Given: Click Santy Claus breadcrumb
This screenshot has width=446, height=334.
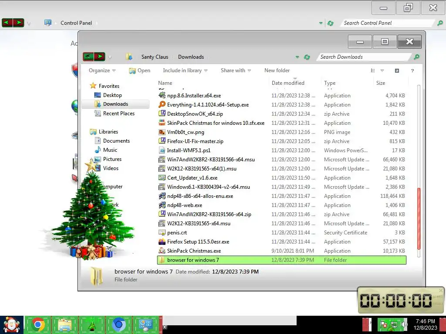Looking at the screenshot, I should (x=155, y=57).
